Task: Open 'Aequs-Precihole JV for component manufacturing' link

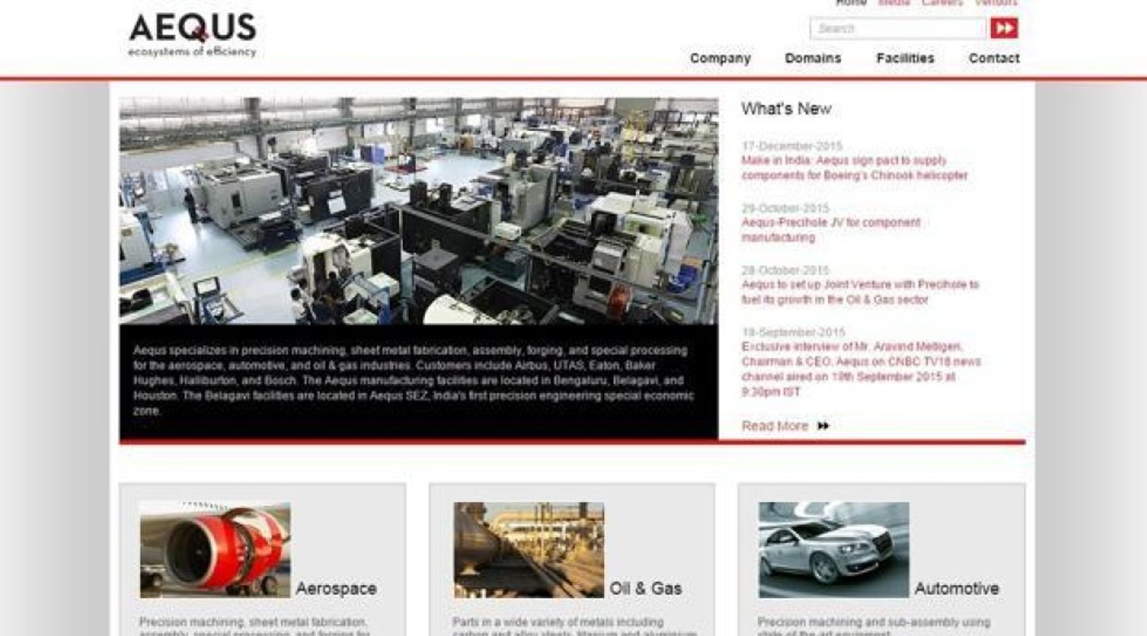Action: pos(831,230)
